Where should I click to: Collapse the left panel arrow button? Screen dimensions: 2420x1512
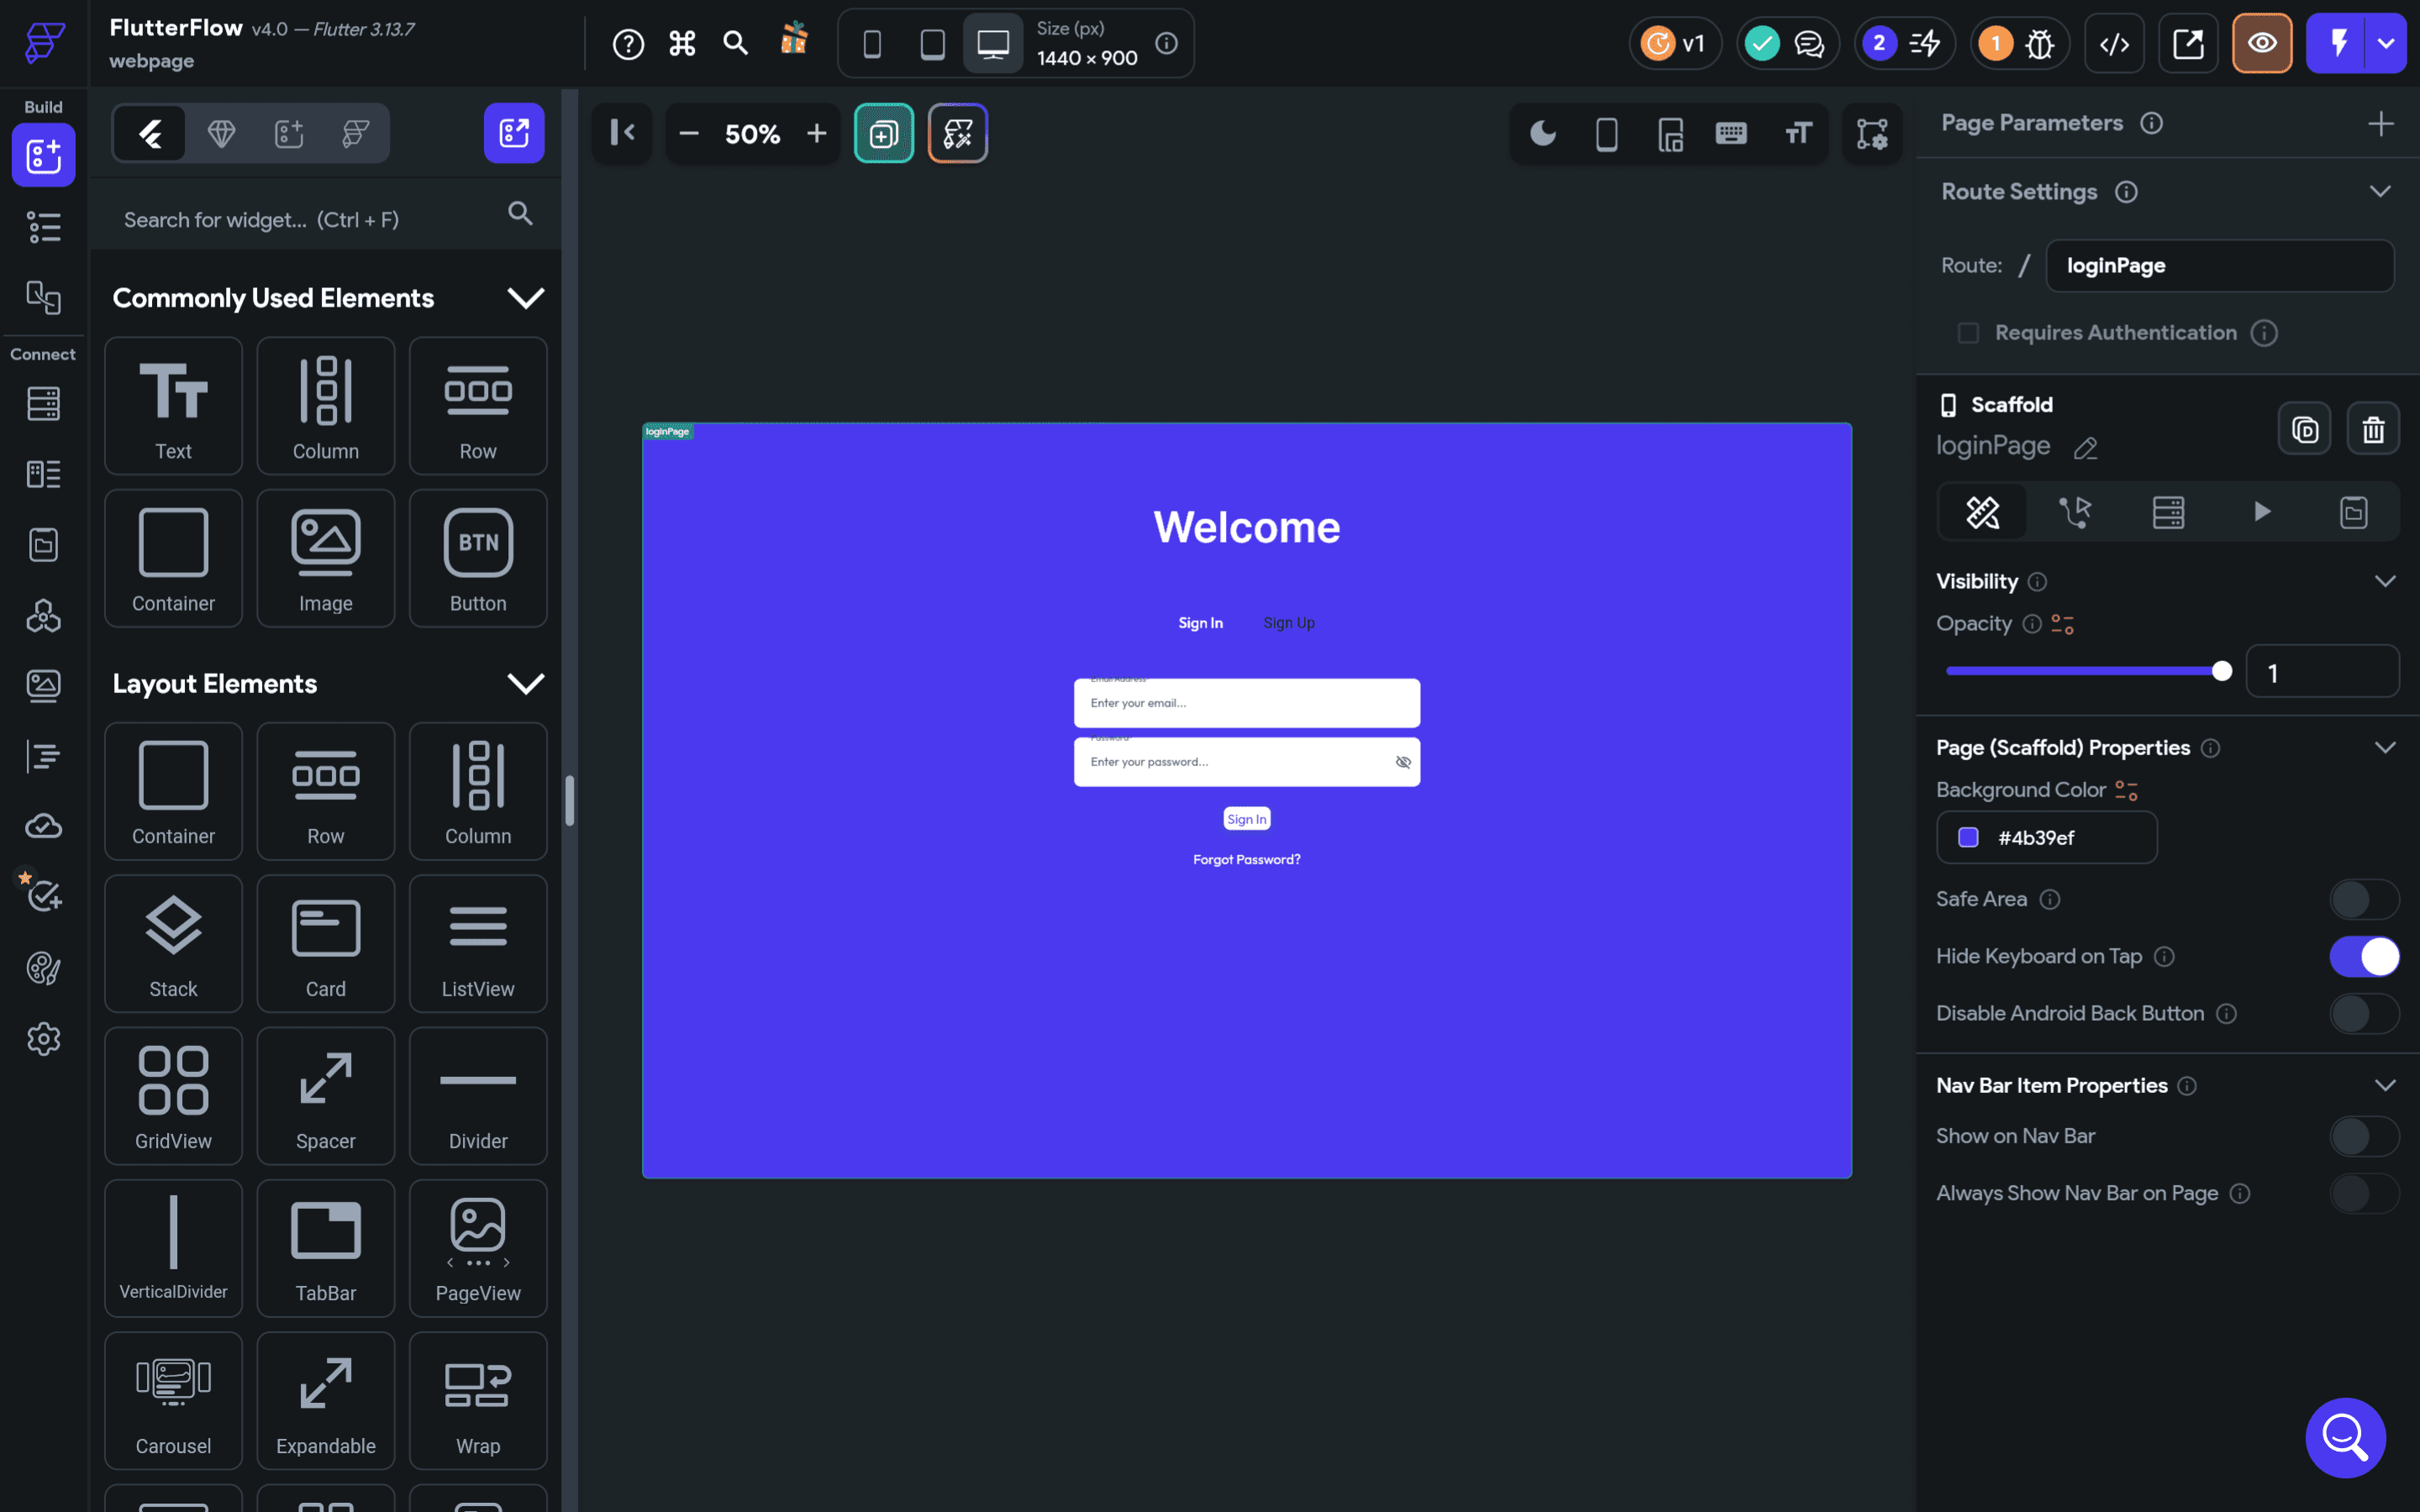622,133
